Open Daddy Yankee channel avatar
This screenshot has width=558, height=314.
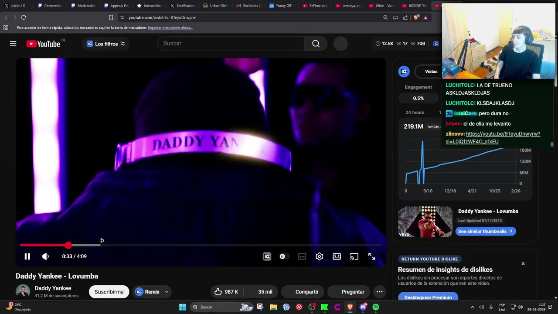pos(23,291)
